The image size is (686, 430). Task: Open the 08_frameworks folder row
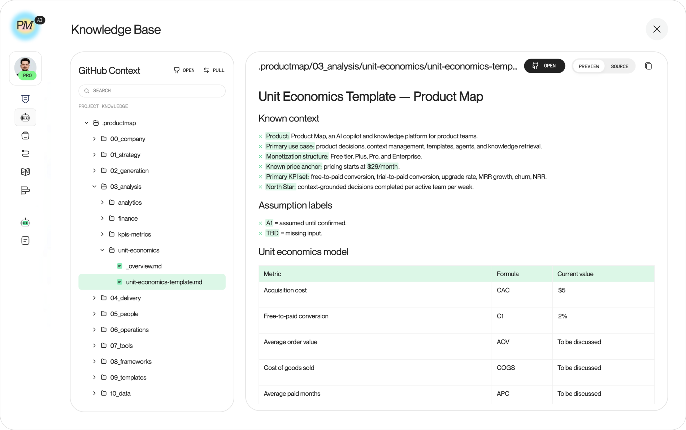[152, 361]
